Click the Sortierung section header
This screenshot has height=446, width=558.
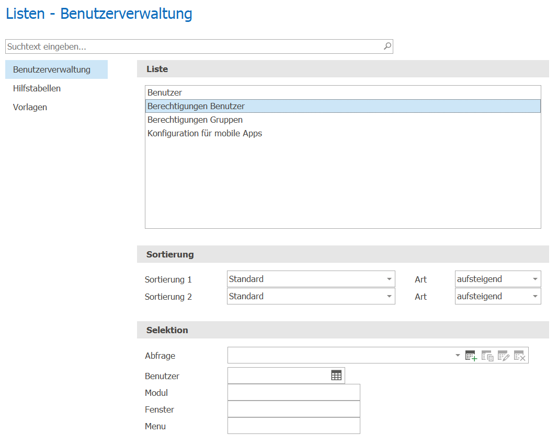point(343,254)
